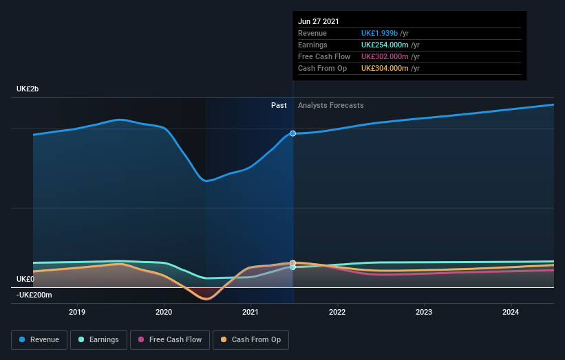Viewport: 565px width, 360px height.
Task: Toggle the Earnings legend button
Action: tap(98, 340)
